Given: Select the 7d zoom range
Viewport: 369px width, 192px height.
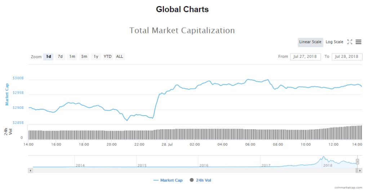Looking at the screenshot, I should point(60,57).
